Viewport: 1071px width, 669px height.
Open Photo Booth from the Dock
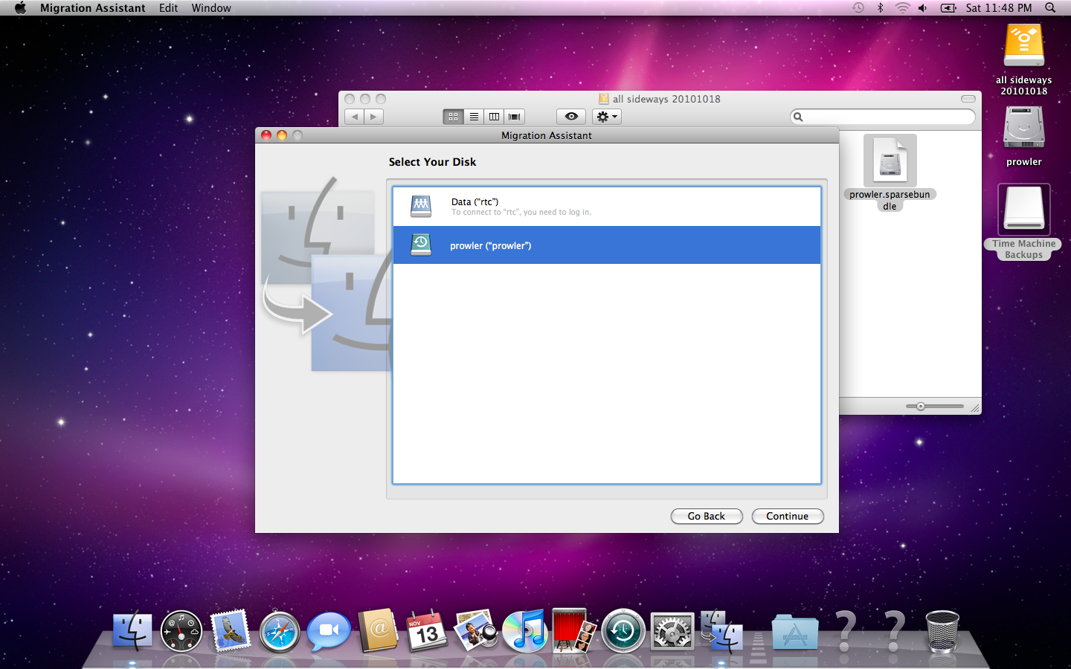pyautogui.click(x=573, y=632)
